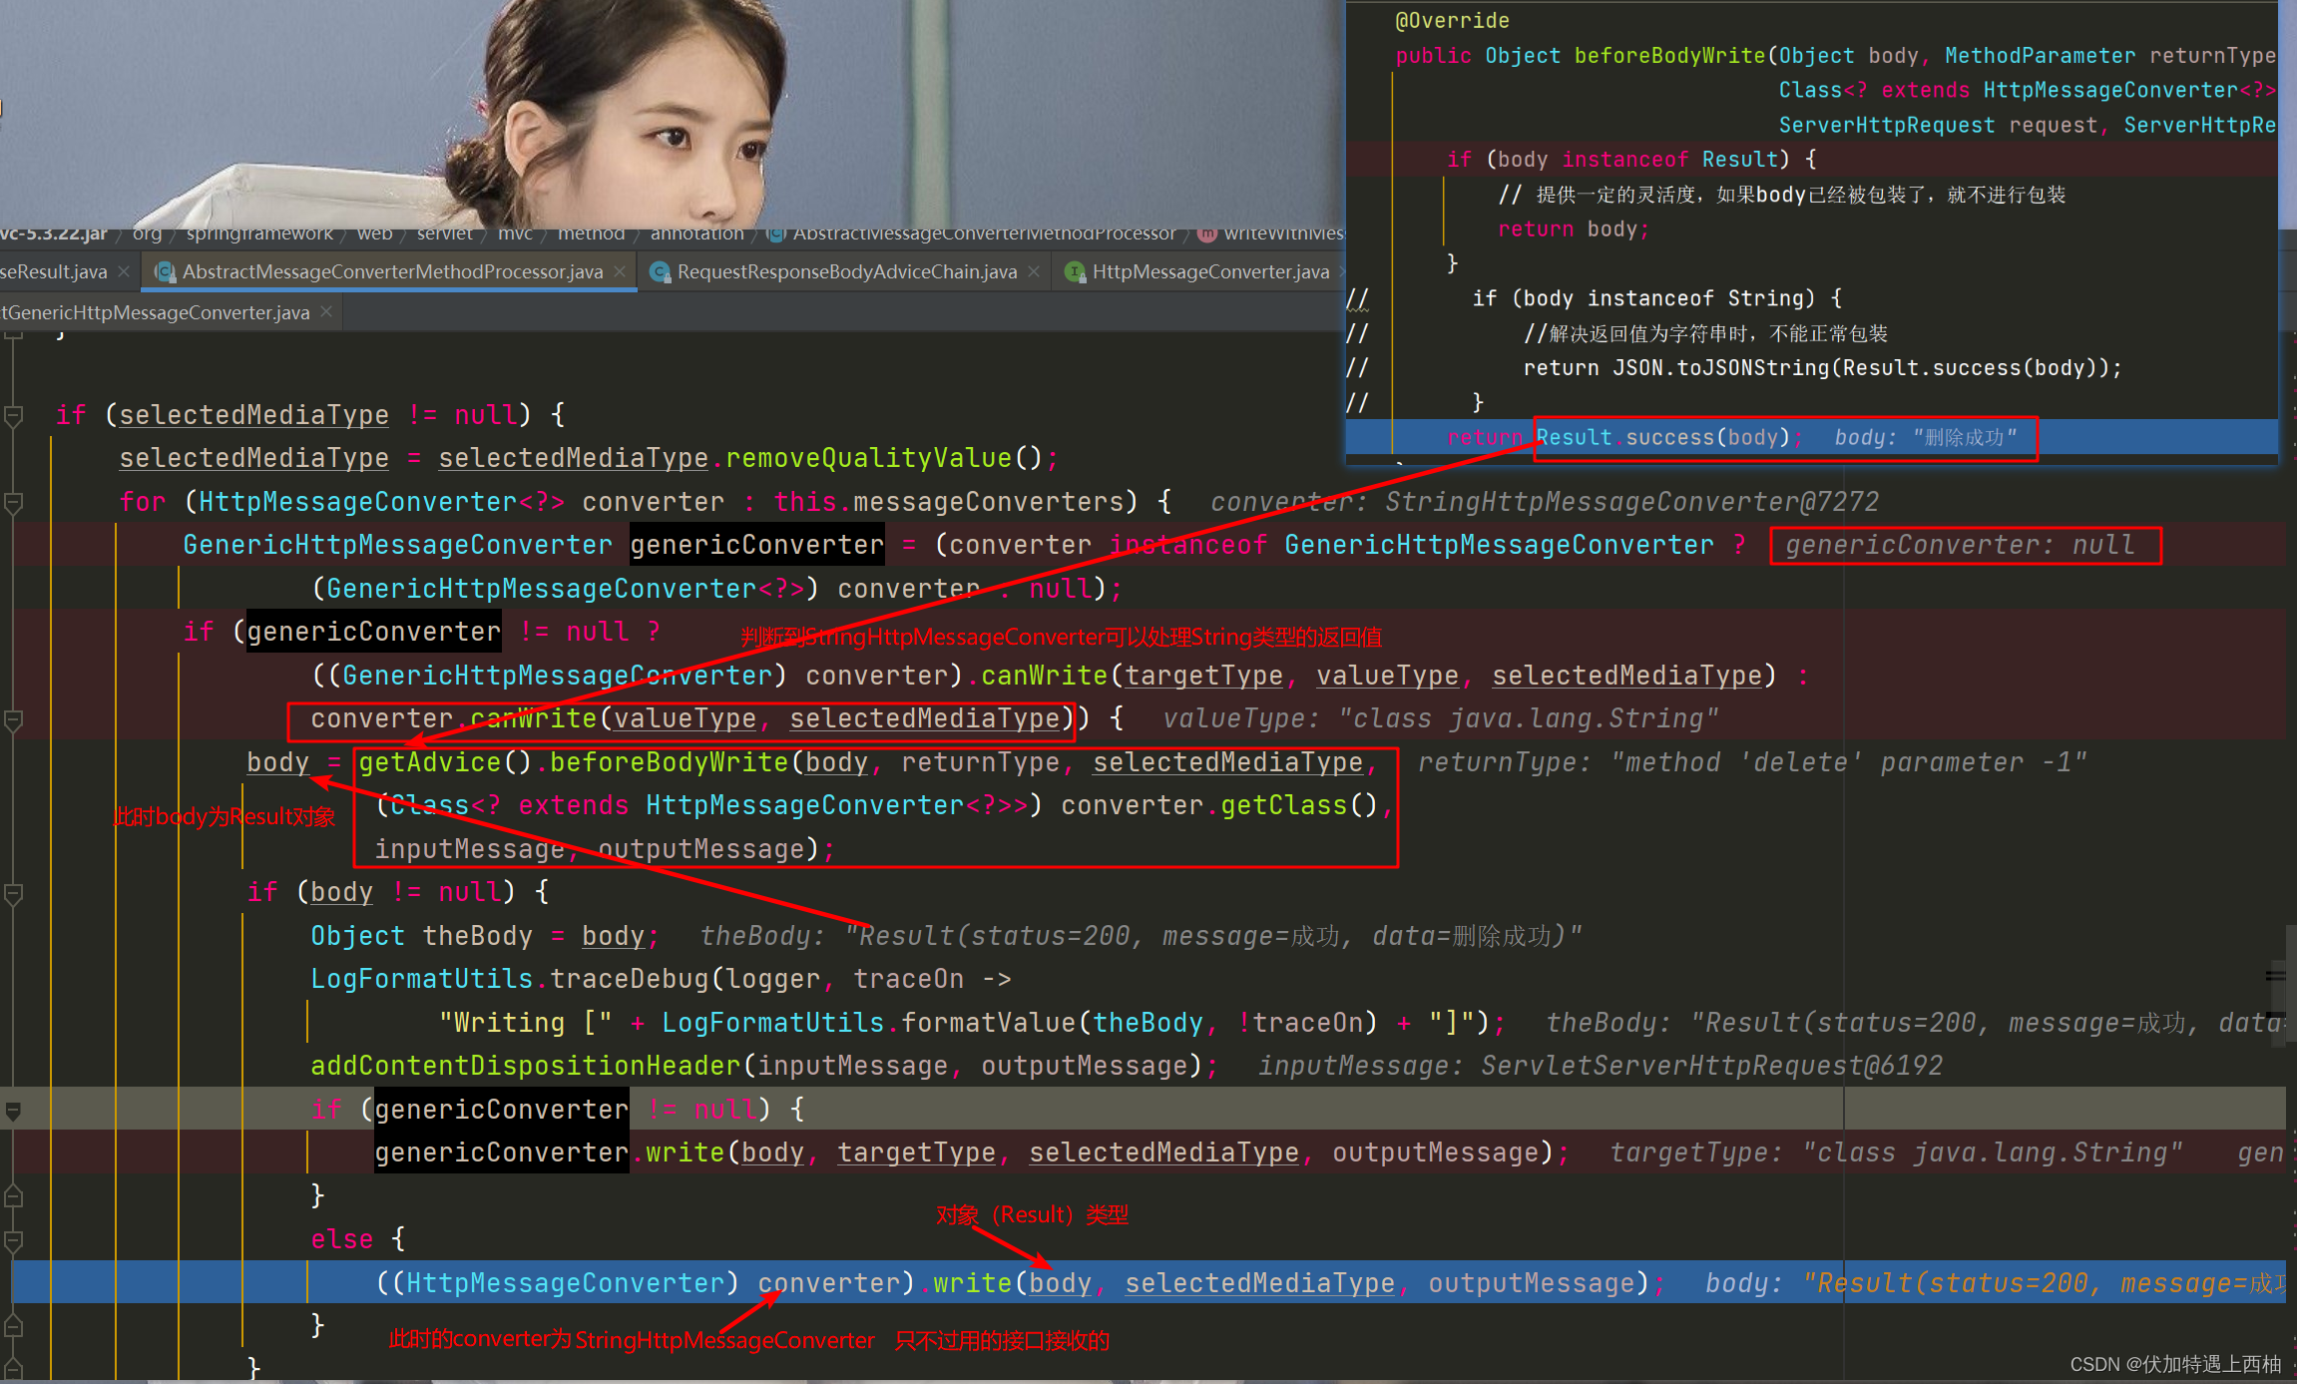
Task: Open the tGenericHttpMessageConverter.java tab
Action: [155, 312]
